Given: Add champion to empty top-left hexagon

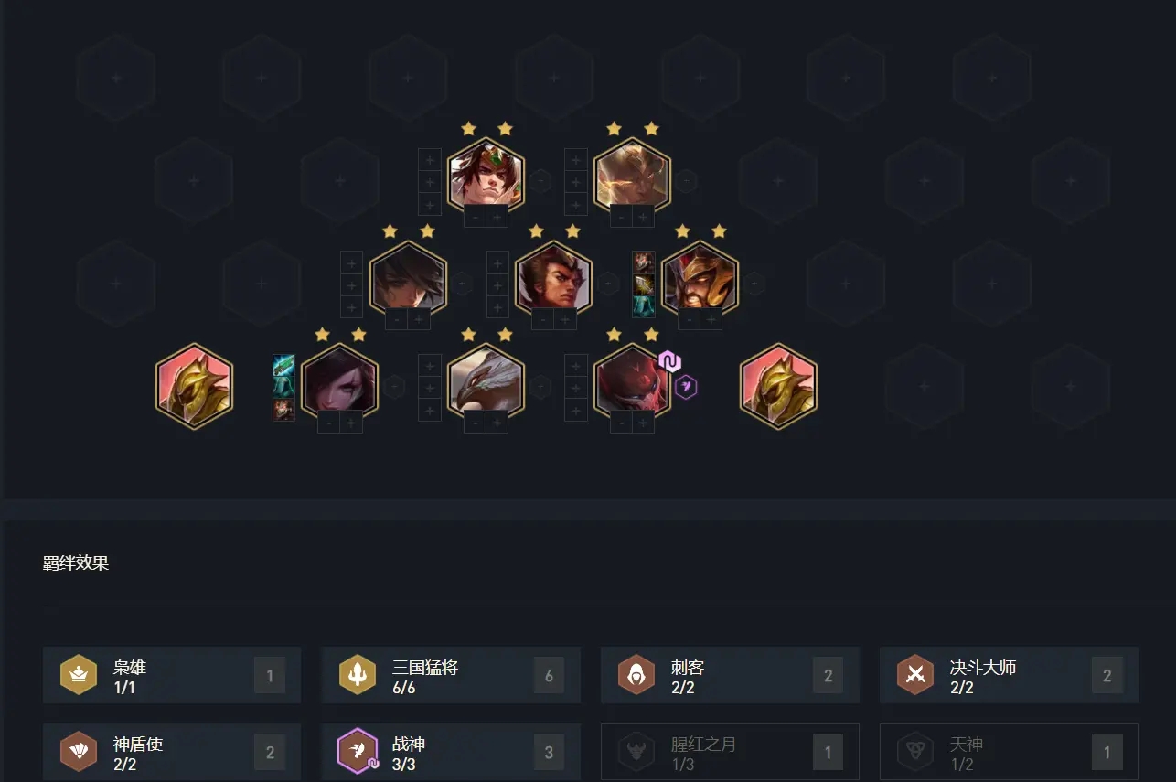Looking at the screenshot, I should pyautogui.click(x=115, y=78).
